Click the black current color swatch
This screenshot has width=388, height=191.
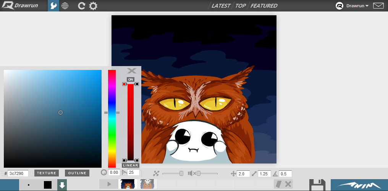(x=48, y=185)
